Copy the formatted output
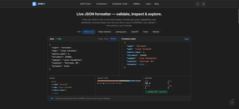This screenshot has height=109, width=239. pyautogui.click(x=186, y=39)
